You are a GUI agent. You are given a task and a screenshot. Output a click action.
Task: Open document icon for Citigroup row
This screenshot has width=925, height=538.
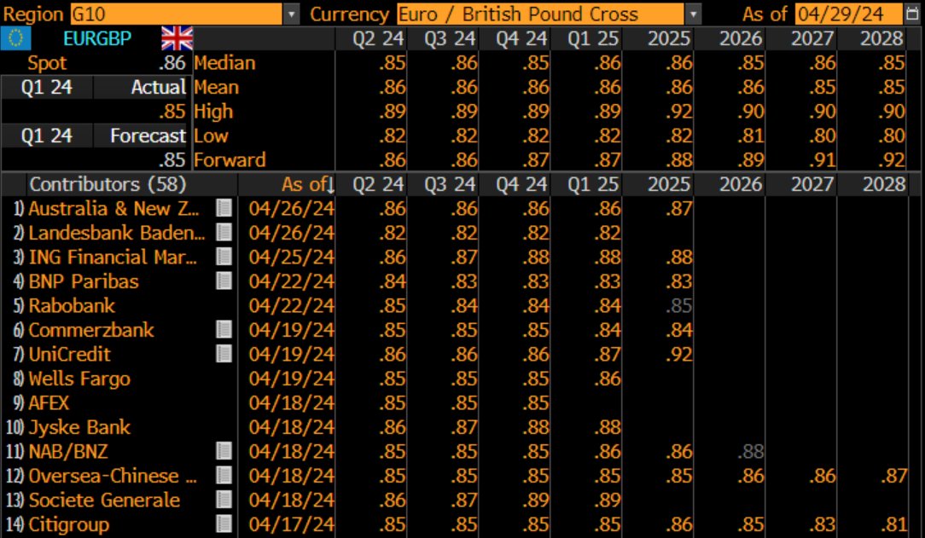coord(224,524)
